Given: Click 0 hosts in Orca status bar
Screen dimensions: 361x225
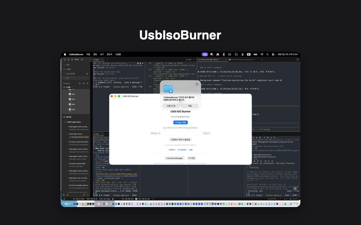Looking at the screenshot, I should click(x=294, y=199).
